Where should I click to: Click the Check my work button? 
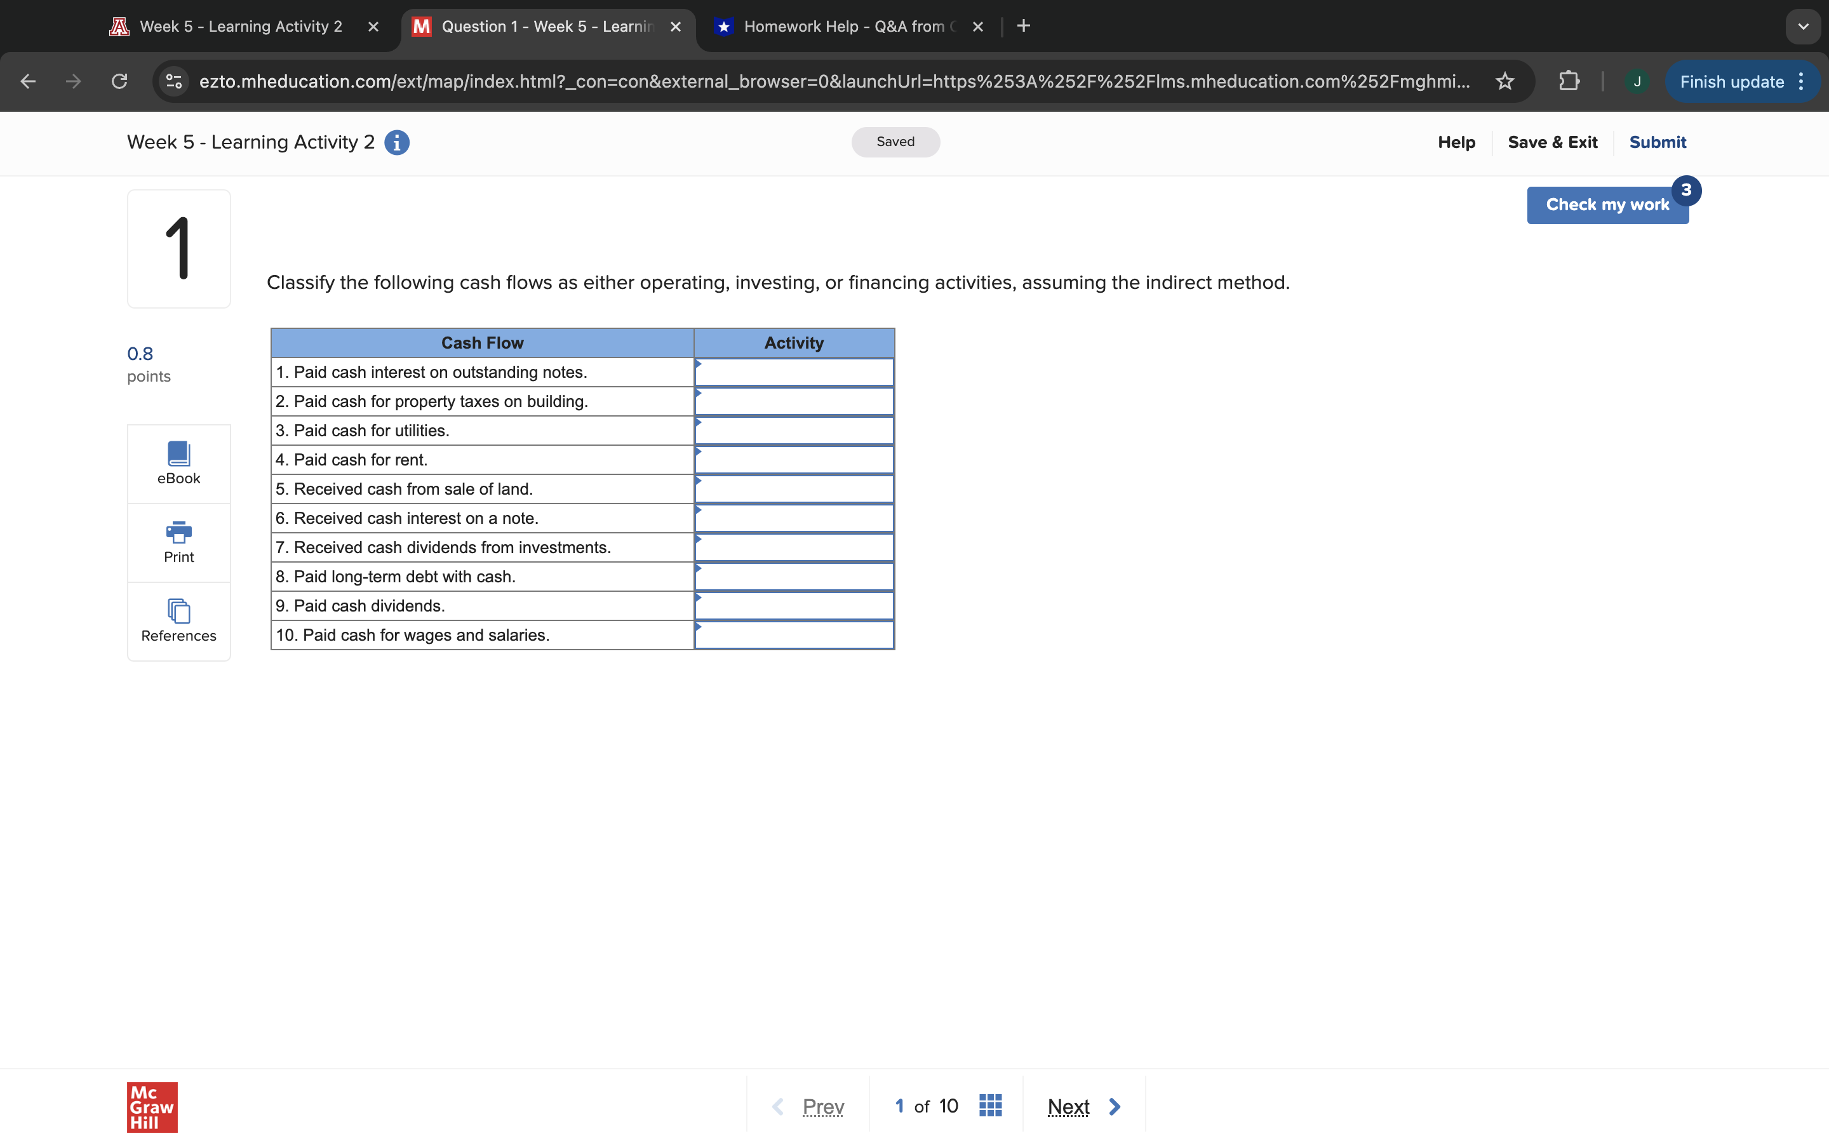coord(1607,205)
